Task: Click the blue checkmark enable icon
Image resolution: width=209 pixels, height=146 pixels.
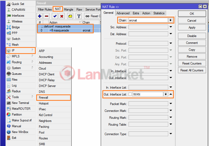Action: 55,16
